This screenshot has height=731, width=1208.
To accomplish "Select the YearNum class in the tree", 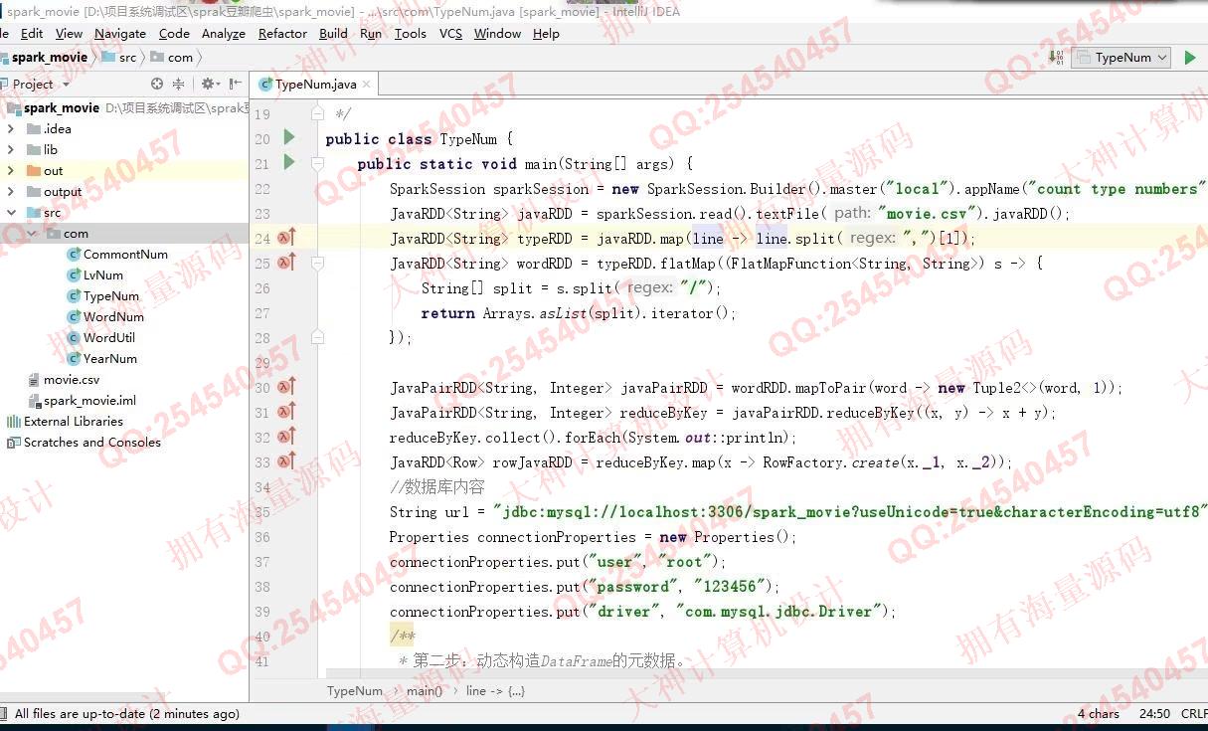I will [x=102, y=358].
